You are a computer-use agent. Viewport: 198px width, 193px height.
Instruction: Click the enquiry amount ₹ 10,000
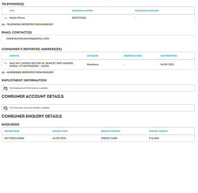(154, 138)
